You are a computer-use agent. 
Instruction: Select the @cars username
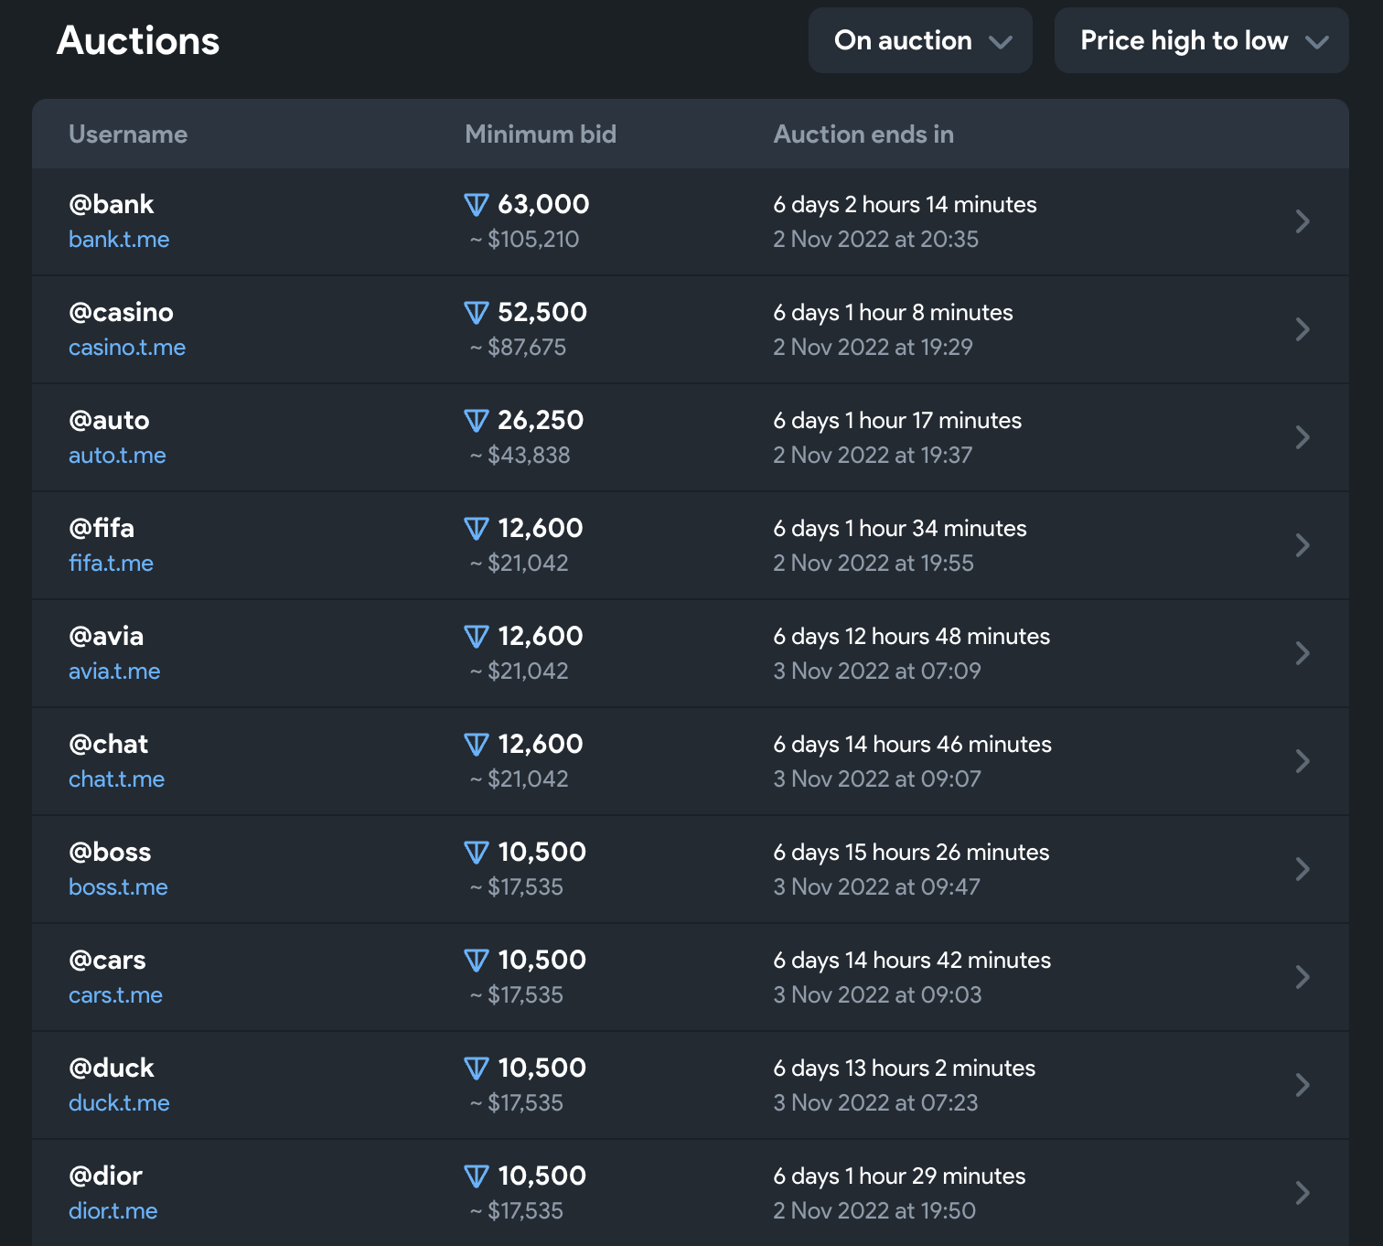click(x=107, y=960)
